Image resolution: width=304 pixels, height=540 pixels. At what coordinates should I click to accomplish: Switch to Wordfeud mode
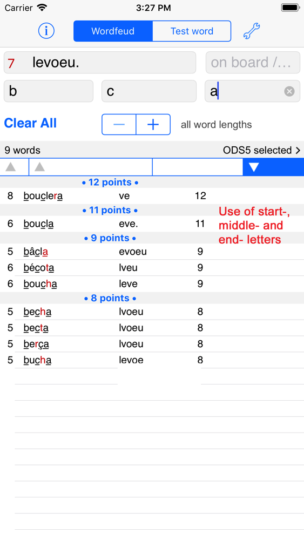coord(113,31)
